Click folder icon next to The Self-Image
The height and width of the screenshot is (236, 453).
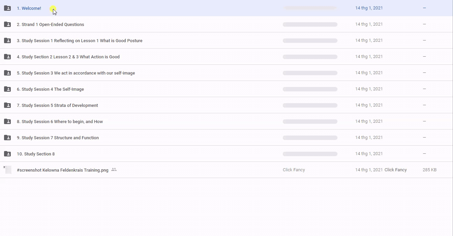(7, 89)
